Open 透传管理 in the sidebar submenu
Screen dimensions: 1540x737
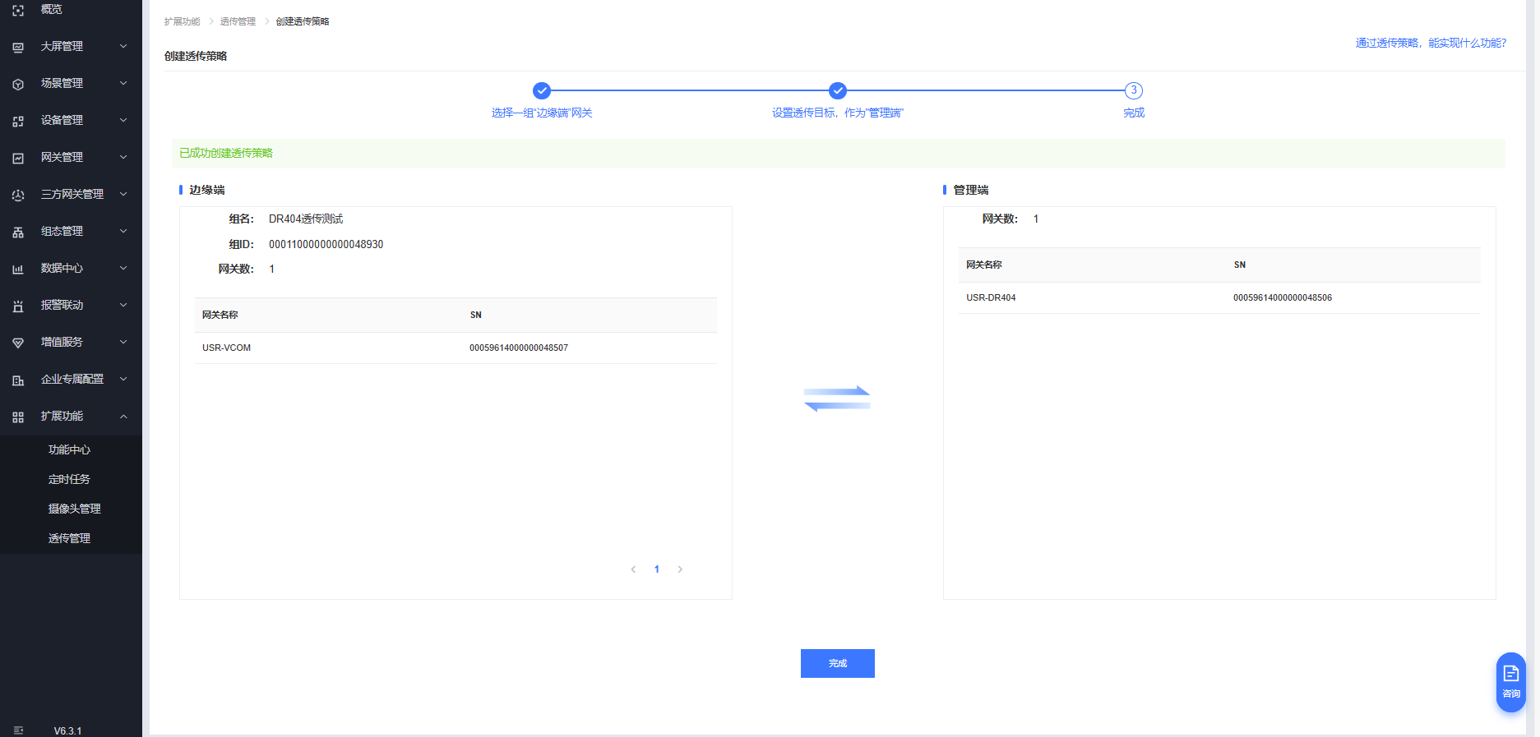click(69, 538)
